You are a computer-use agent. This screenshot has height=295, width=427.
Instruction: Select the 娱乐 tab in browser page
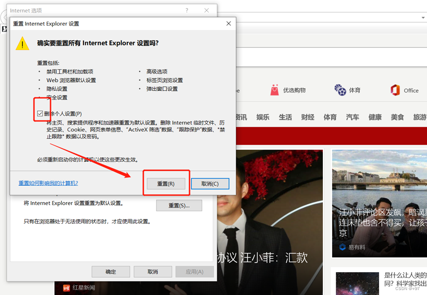(263, 117)
